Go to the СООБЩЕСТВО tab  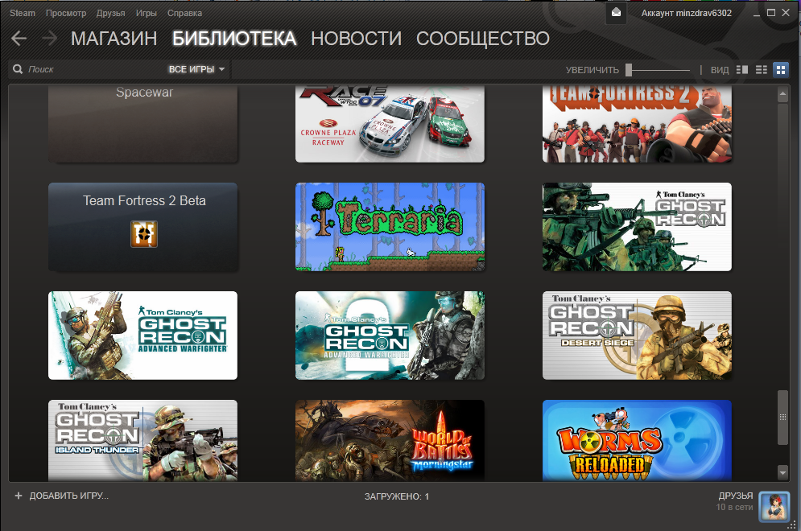click(483, 39)
